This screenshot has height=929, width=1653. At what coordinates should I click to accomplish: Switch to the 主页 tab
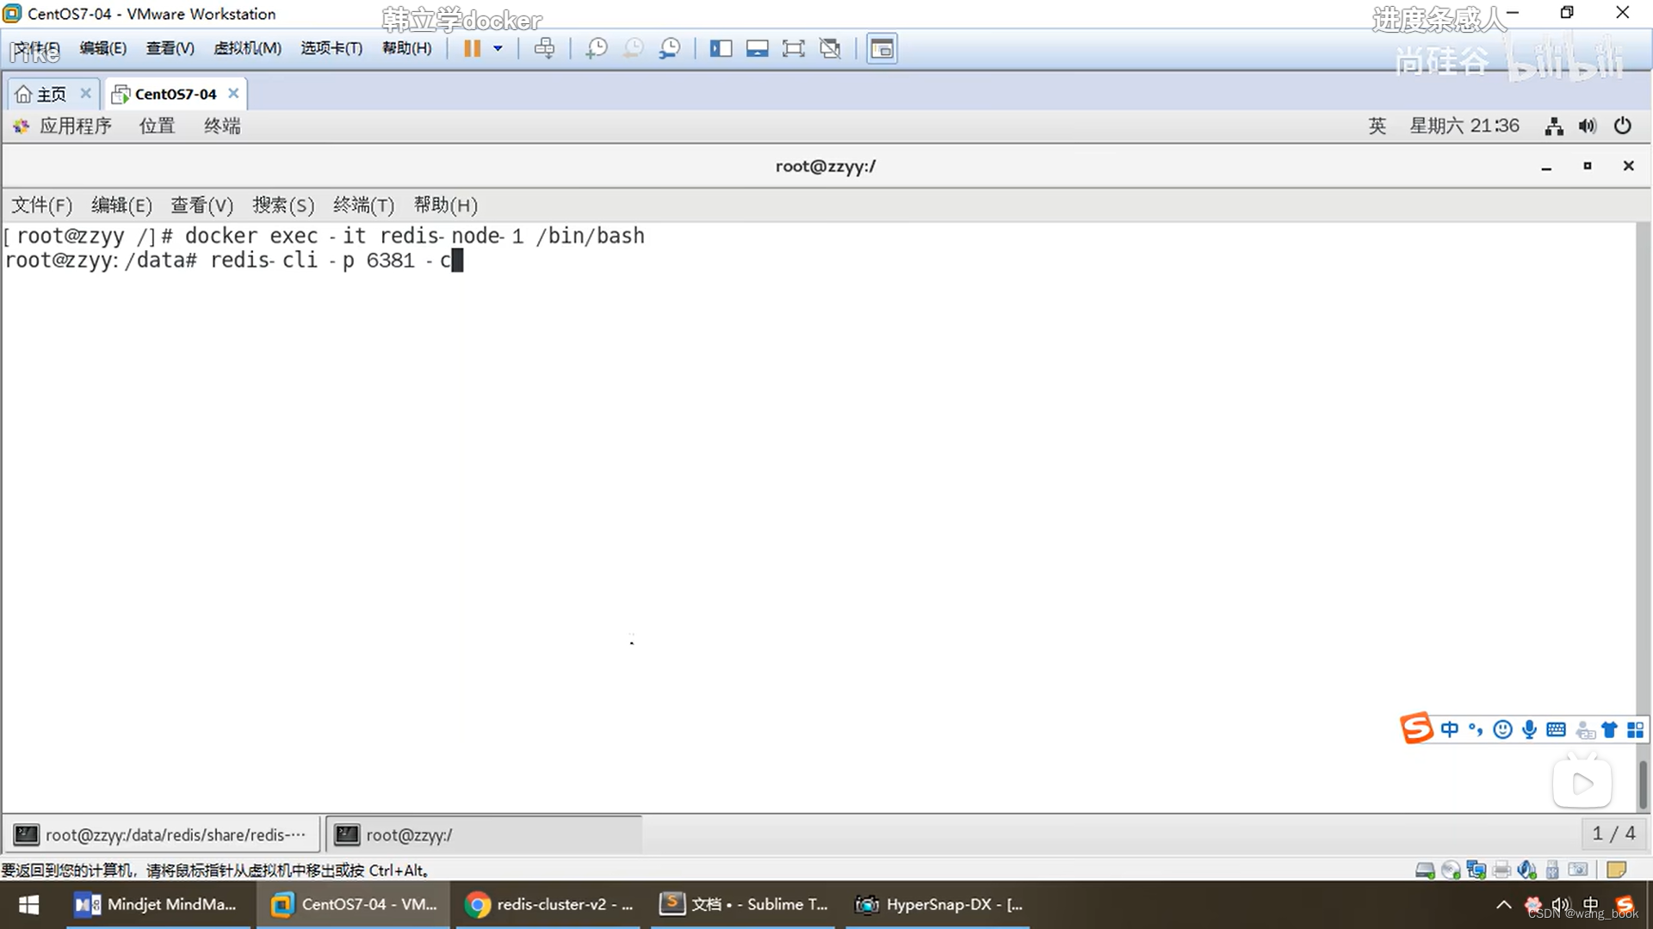pos(51,94)
